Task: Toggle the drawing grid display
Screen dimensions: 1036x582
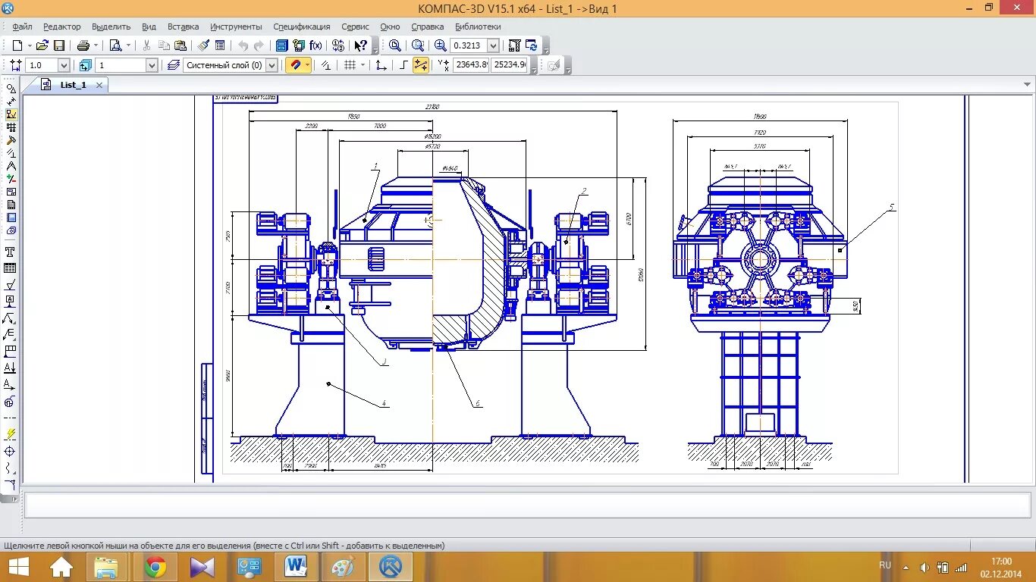Action: (350, 65)
